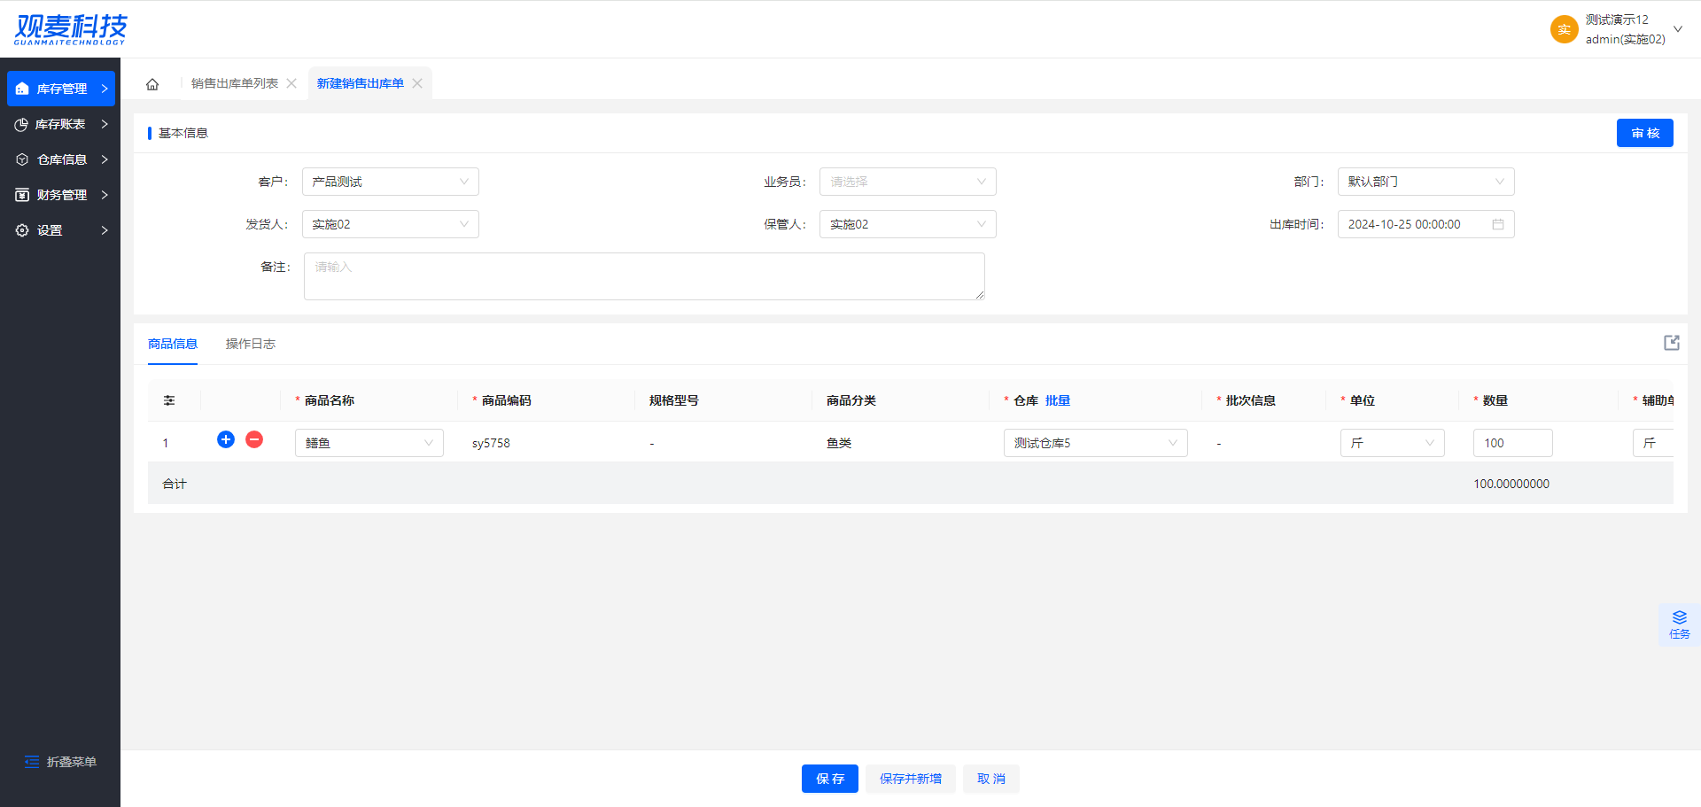The image size is (1701, 807).
Task: Switch to the 新建销售出库单 tab
Action: [361, 83]
